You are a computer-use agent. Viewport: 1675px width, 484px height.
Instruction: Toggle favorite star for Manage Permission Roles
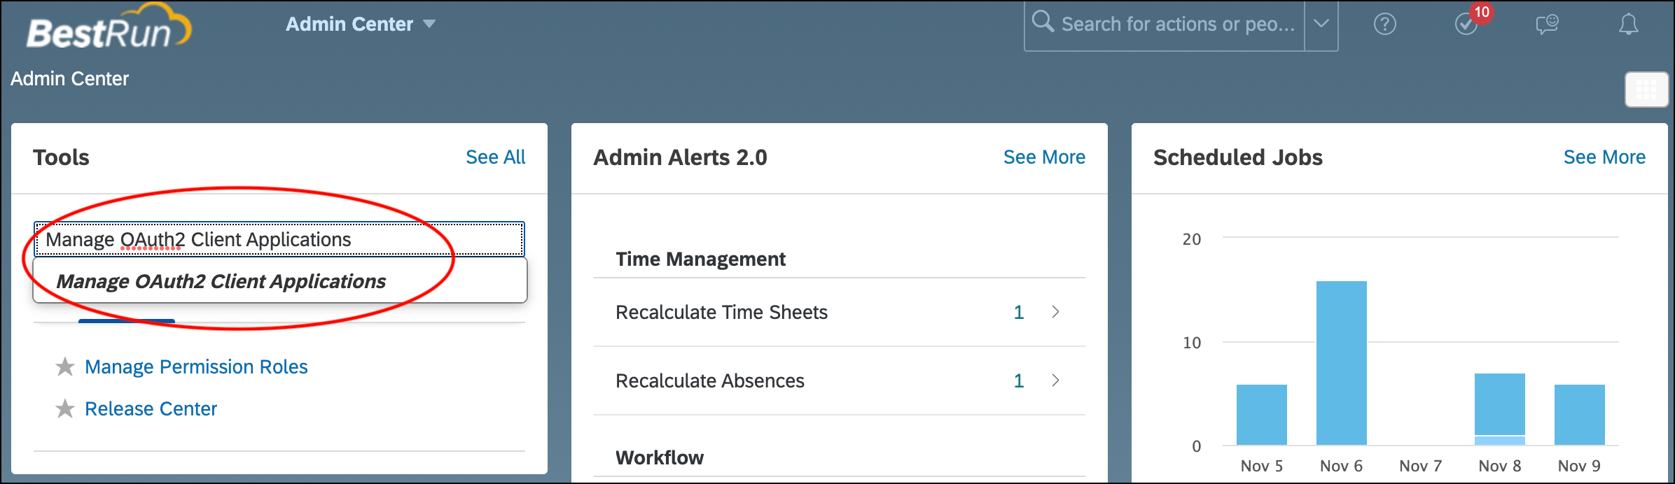click(x=65, y=366)
